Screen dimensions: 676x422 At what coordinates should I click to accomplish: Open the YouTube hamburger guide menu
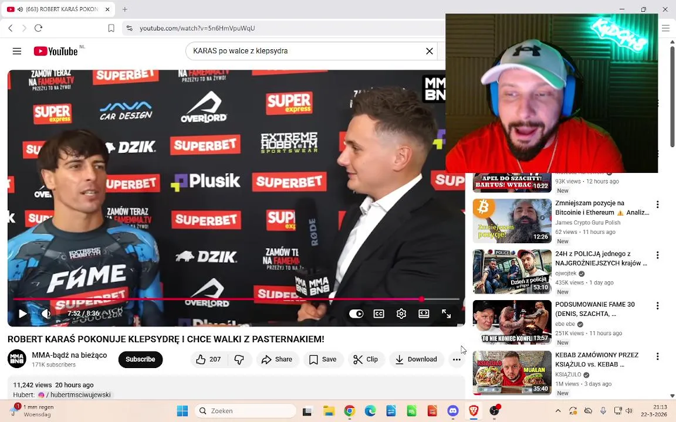pyautogui.click(x=17, y=51)
